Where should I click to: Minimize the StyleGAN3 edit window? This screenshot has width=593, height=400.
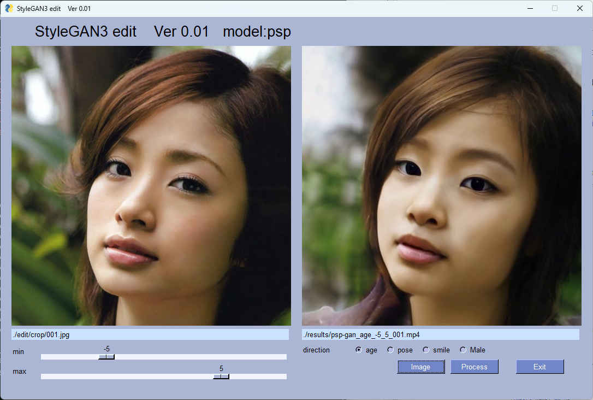click(529, 8)
